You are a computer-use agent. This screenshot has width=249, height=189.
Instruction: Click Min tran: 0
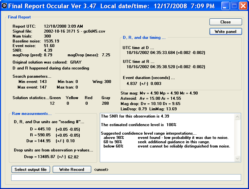coord(68,82)
